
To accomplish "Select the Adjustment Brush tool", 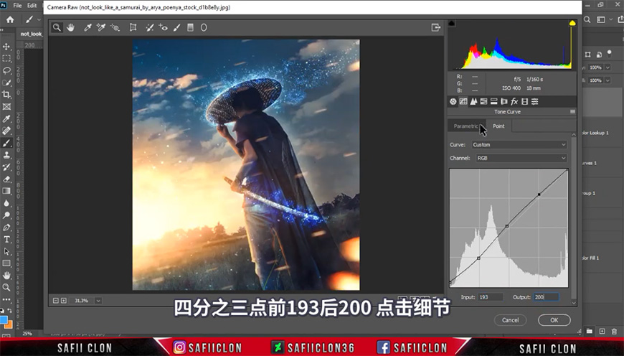I will pyautogui.click(x=177, y=27).
